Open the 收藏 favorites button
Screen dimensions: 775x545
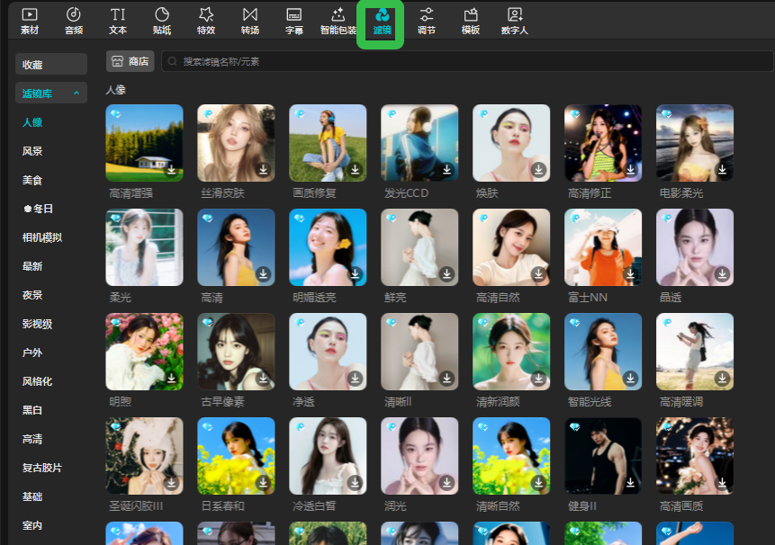pos(51,65)
